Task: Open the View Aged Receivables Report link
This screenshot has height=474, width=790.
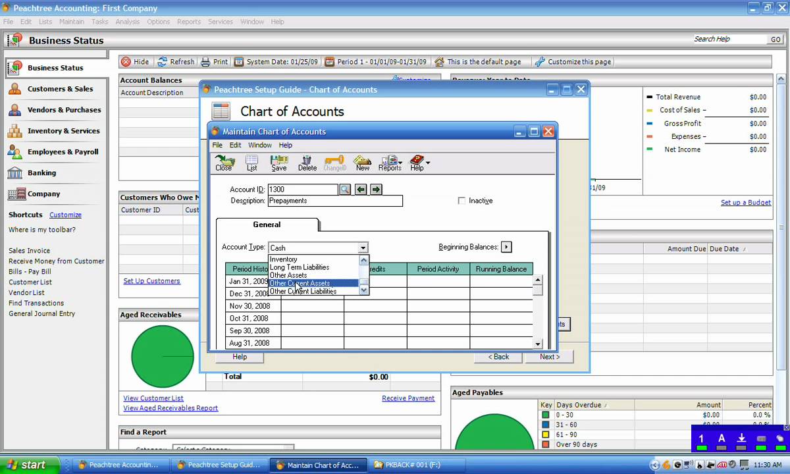Action: click(171, 408)
